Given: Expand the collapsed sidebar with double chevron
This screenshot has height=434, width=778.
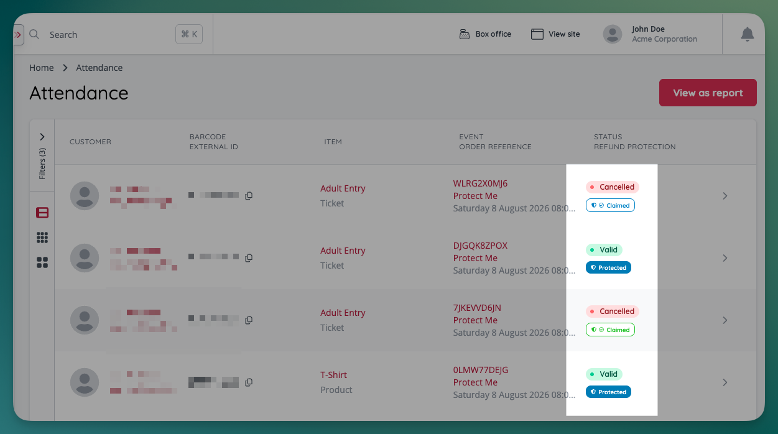Looking at the screenshot, I should tap(18, 35).
